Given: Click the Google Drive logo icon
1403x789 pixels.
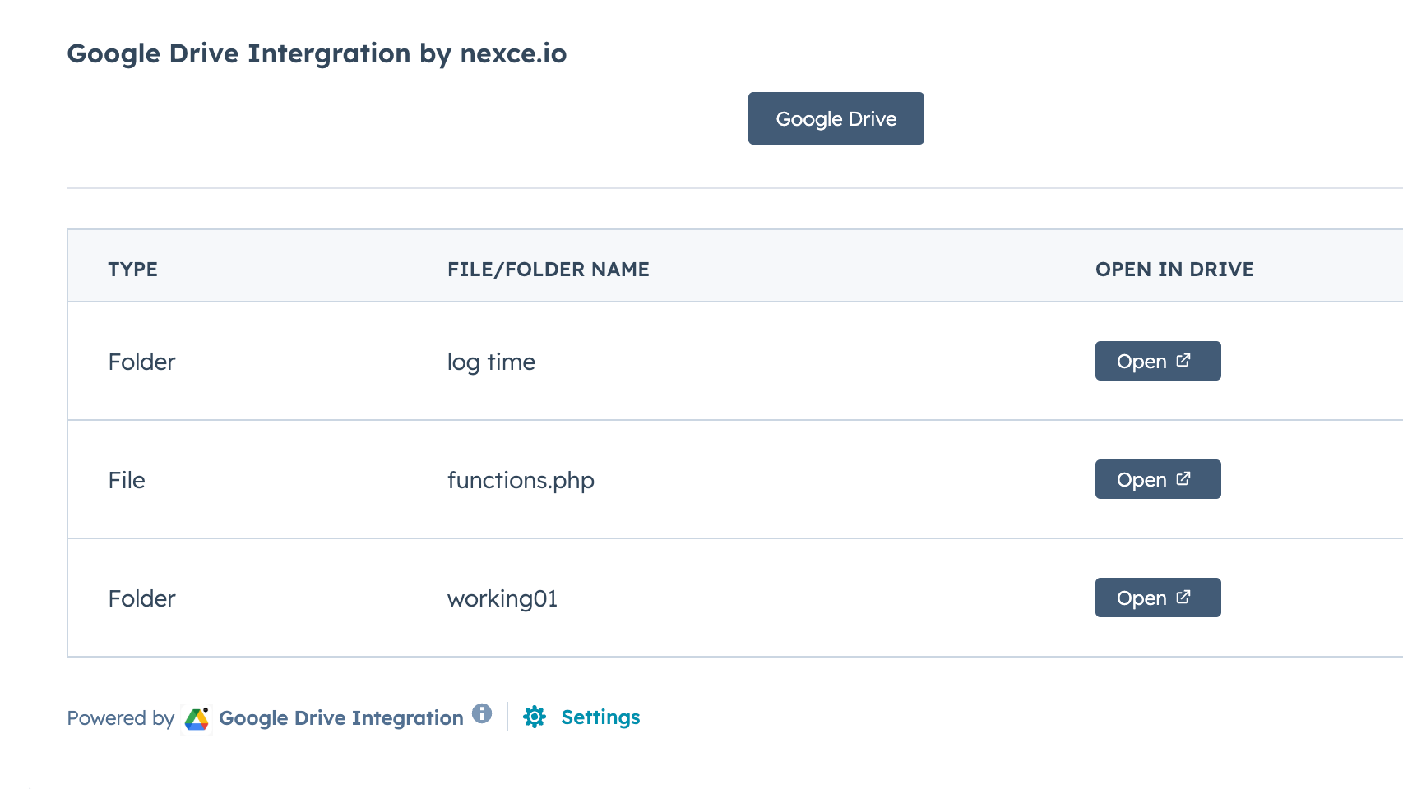Looking at the screenshot, I should pyautogui.click(x=197, y=719).
